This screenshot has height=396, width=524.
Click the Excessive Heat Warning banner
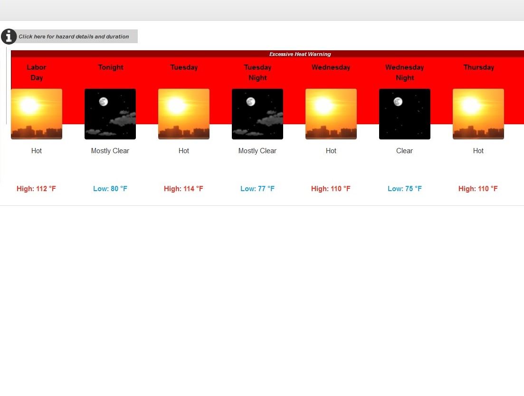click(x=300, y=54)
